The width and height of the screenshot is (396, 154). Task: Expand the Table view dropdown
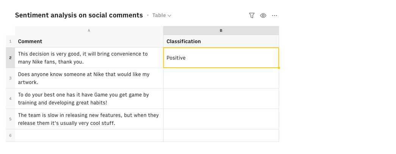tap(162, 16)
